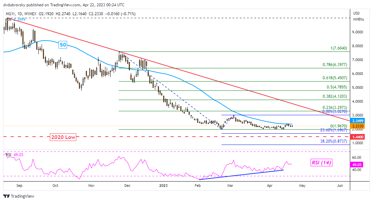Click the 5.0000 price axis tick
Screen dimensions: 373x202
[x=357, y=87]
